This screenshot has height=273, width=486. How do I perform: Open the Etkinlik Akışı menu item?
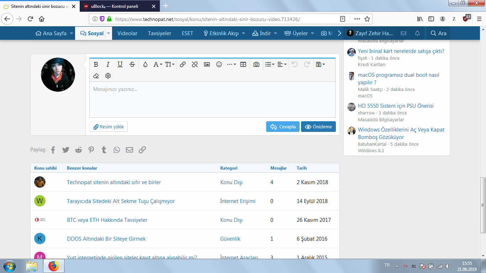click(221, 33)
